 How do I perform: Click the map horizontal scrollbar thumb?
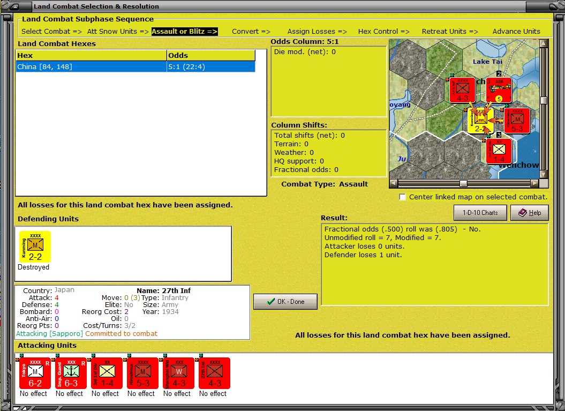(x=463, y=183)
